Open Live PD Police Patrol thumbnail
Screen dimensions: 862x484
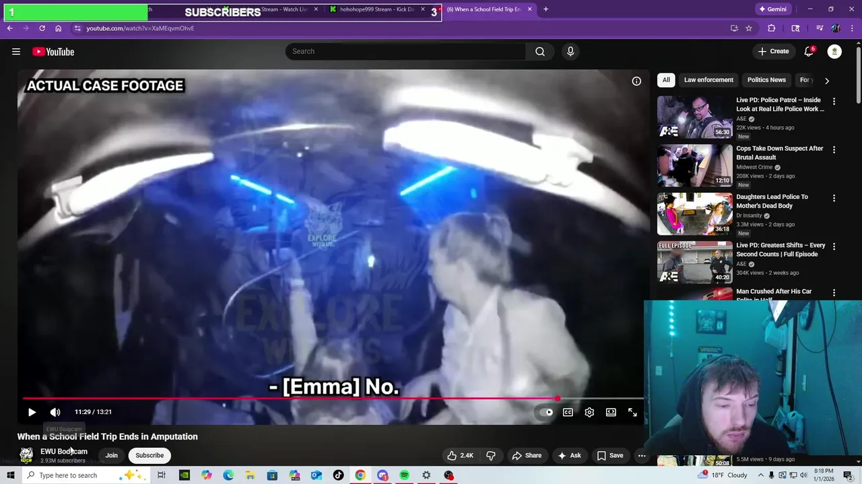tap(694, 116)
